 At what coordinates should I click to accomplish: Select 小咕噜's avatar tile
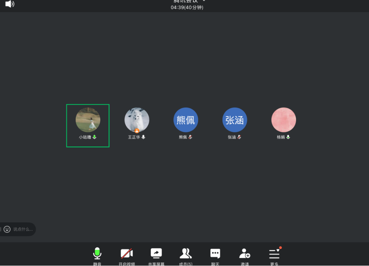88,120
